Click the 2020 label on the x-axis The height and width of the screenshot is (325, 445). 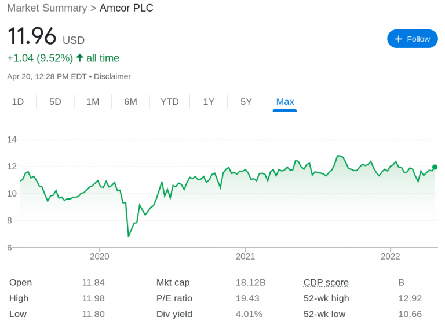100,256
